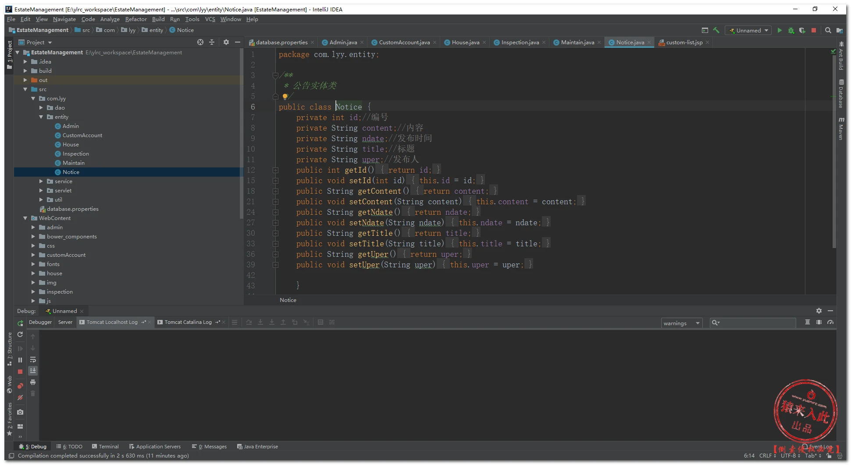This screenshot has width=851, height=465.
Task: Open Search Everywhere magnifier icon
Action: pyautogui.click(x=828, y=30)
